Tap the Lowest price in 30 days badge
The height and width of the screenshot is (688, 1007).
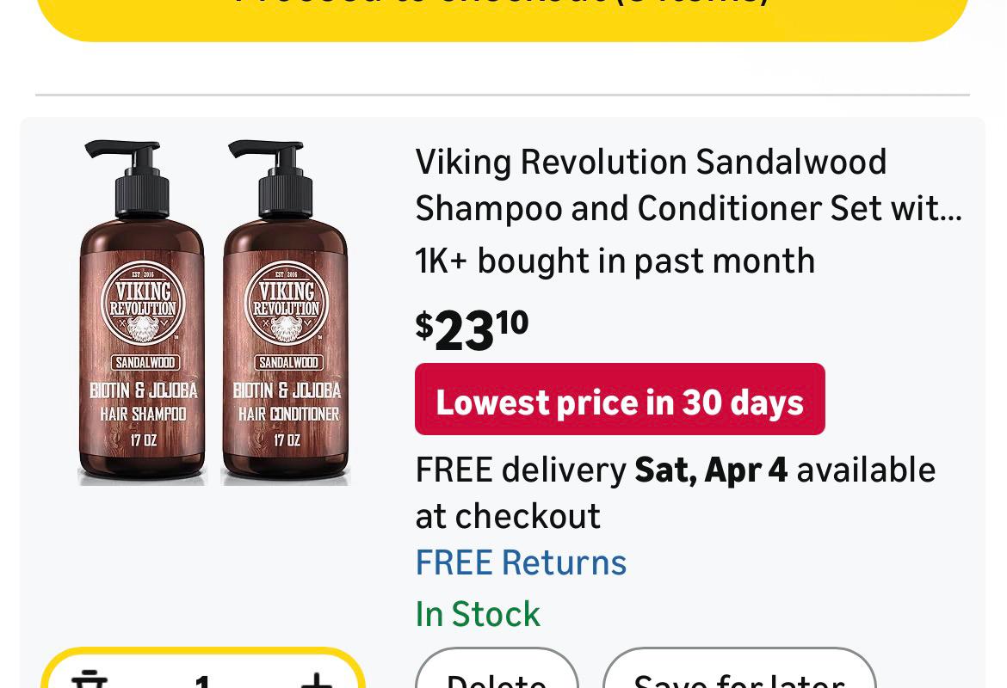coord(620,400)
